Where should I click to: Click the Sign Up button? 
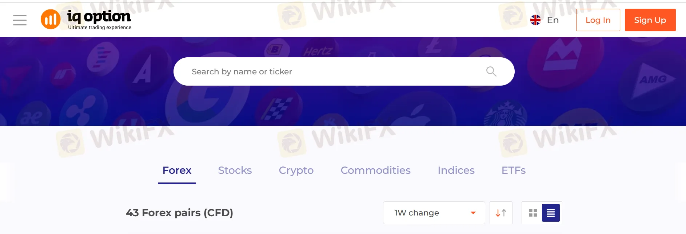pos(650,20)
